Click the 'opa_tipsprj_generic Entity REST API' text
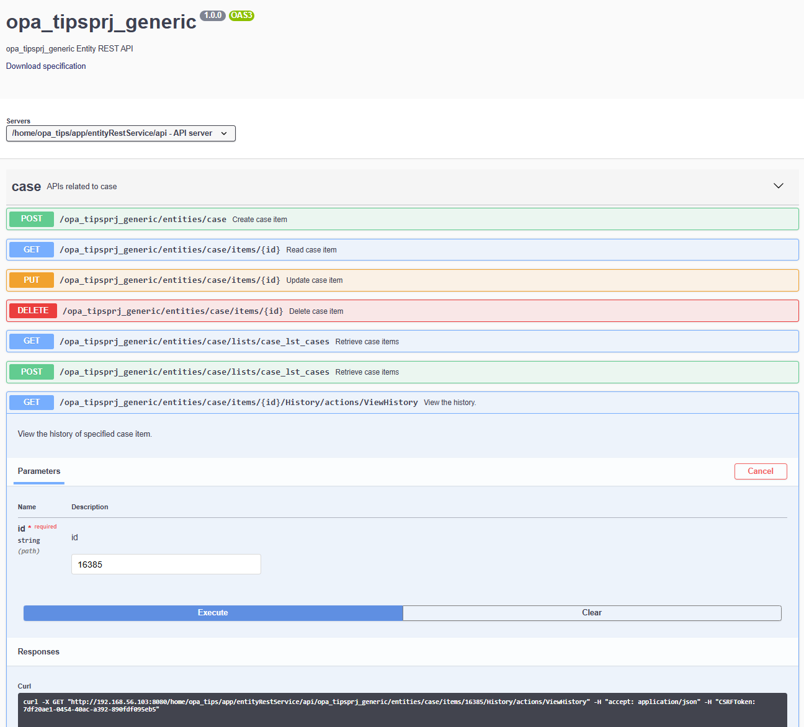Screen dimensions: 804x727 point(69,49)
